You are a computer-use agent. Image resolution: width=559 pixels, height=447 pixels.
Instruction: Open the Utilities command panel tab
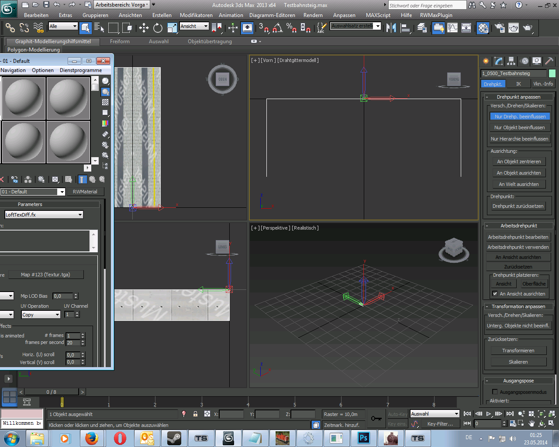(x=549, y=61)
